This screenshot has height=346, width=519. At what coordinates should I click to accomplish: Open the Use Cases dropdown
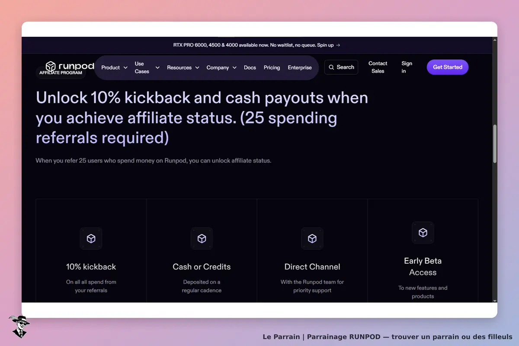tap(147, 67)
